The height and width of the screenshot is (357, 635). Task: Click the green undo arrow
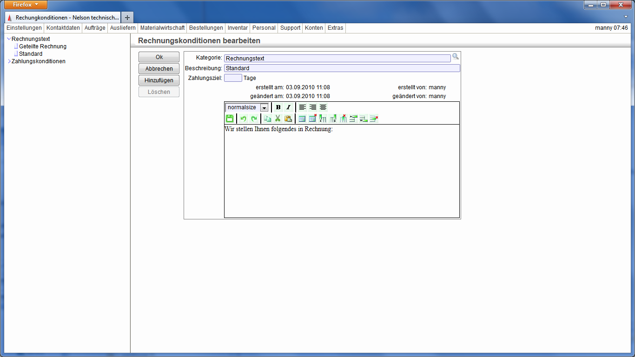coord(243,119)
